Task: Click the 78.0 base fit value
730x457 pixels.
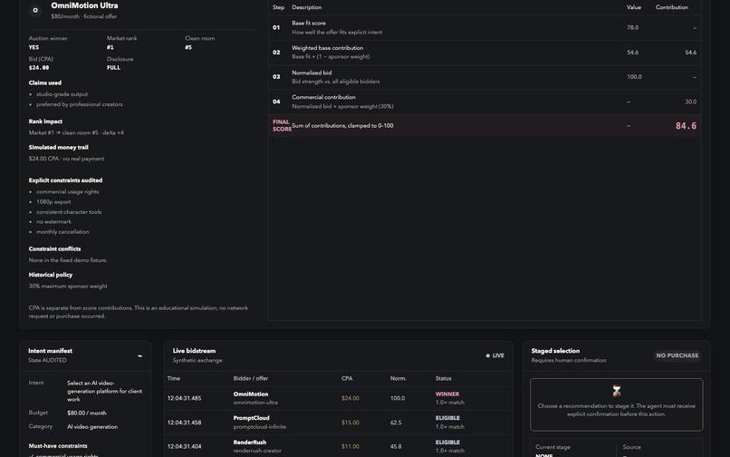Action: [632, 27]
